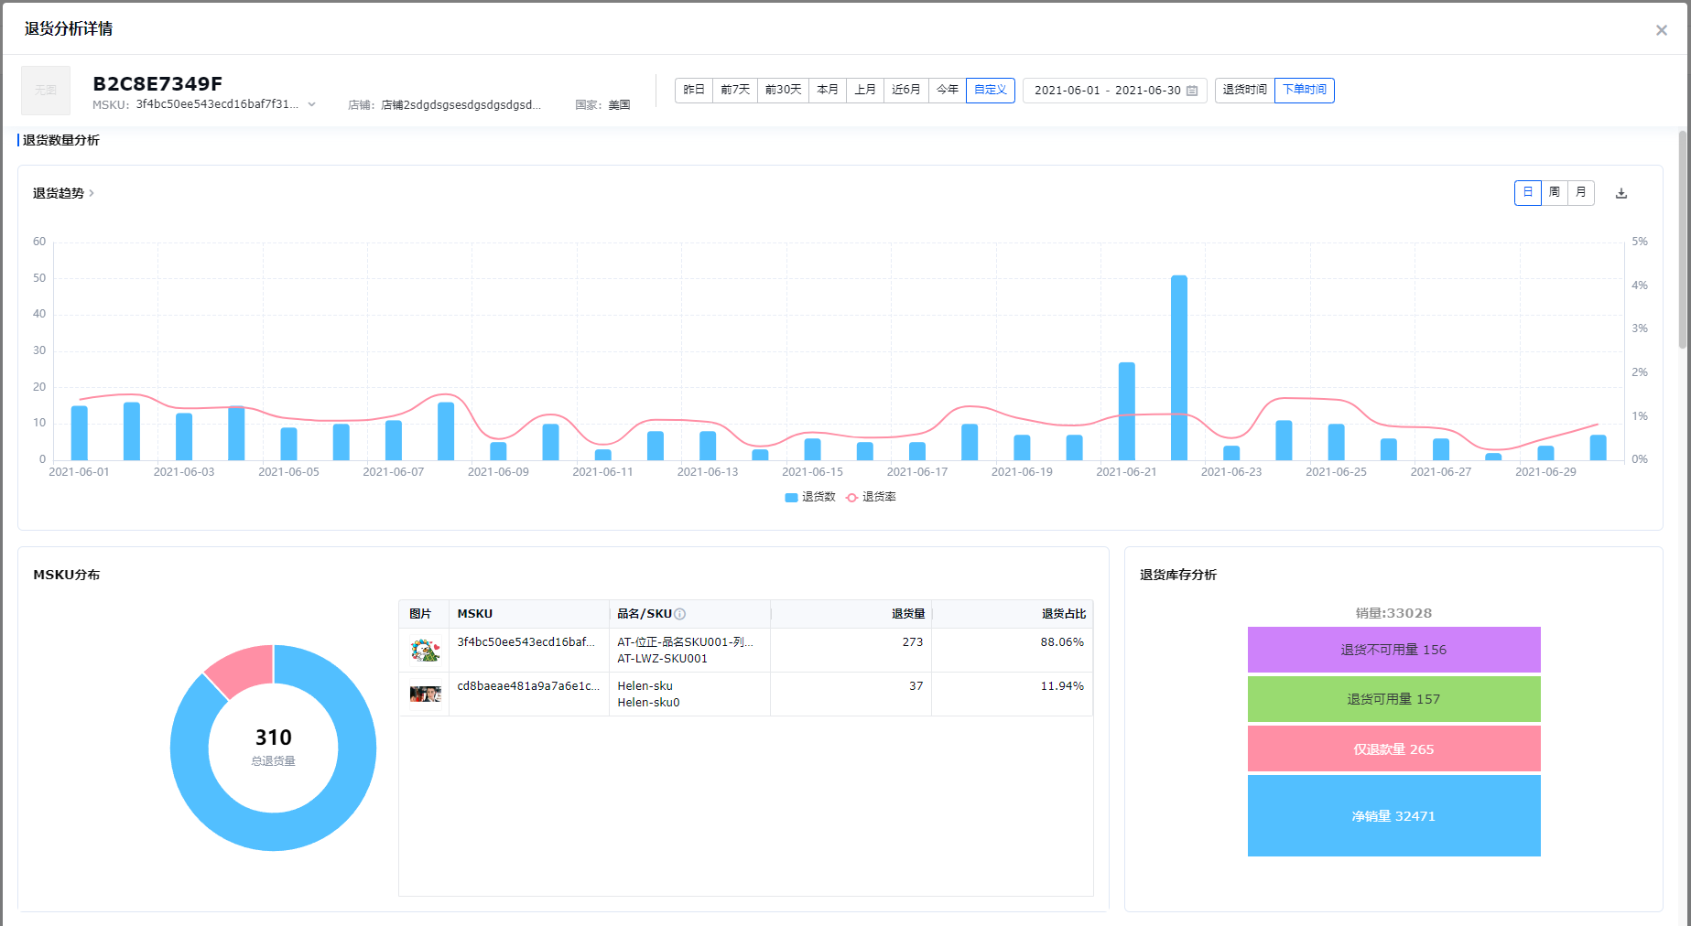Click thumbnail for Helen-sku row

425,694
